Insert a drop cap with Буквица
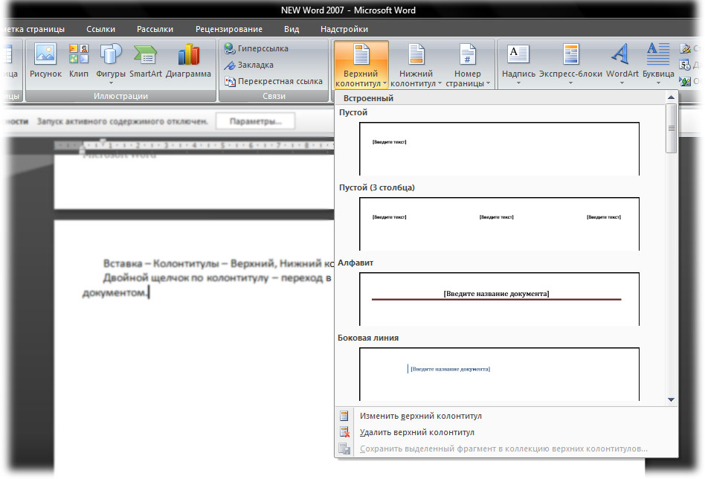This screenshot has height=479, width=705. (658, 63)
